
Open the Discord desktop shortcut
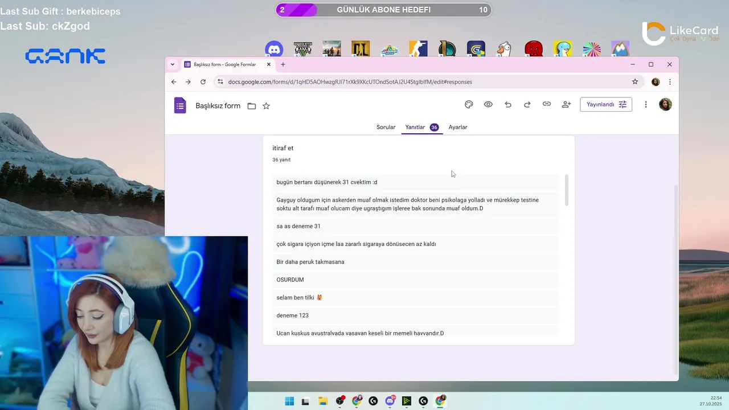point(274,49)
